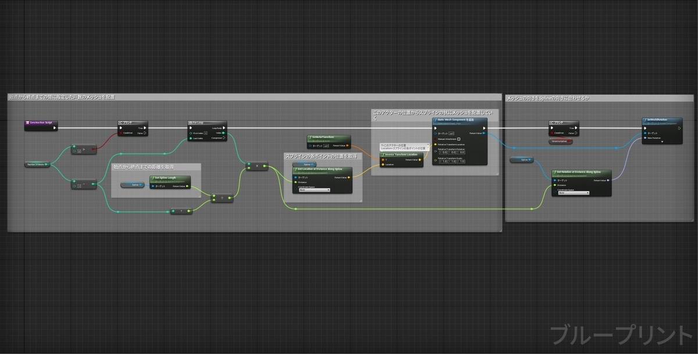Select Branch node in mesh orientation comment
Viewport: 698px width, 354px height.
(x=564, y=128)
